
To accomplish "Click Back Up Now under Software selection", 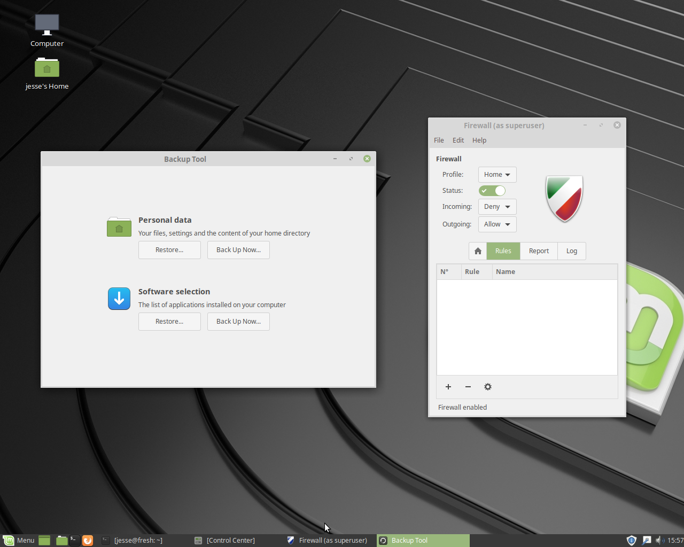I will [238, 322].
